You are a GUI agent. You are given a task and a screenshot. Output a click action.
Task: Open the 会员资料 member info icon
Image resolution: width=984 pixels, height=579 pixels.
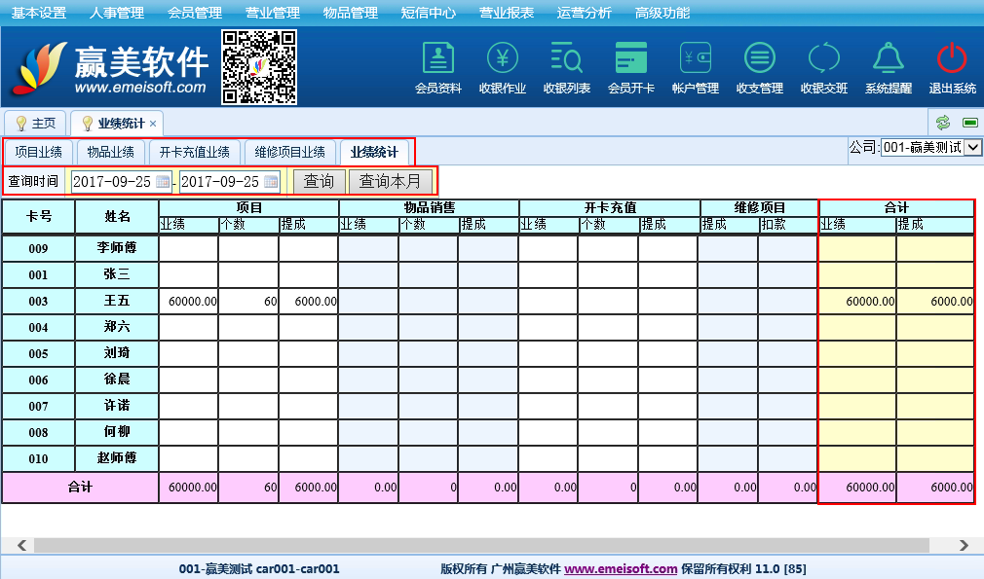click(437, 59)
